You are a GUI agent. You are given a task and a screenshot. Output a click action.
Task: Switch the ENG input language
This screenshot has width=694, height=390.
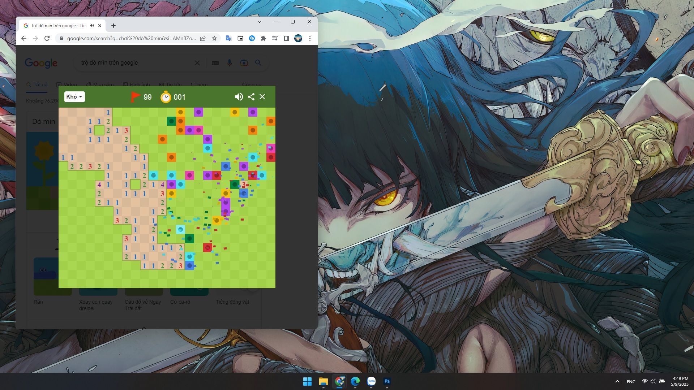(x=631, y=382)
